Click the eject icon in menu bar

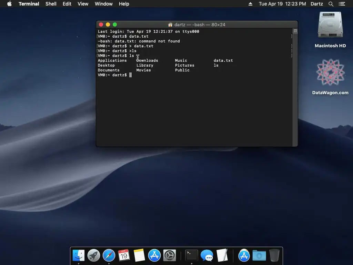point(250,4)
